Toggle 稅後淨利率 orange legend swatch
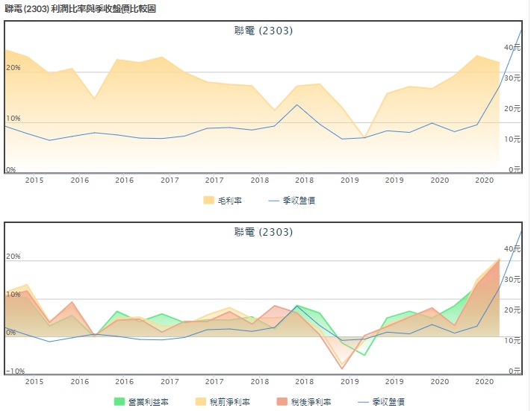531x411 pixels. pos(282,401)
